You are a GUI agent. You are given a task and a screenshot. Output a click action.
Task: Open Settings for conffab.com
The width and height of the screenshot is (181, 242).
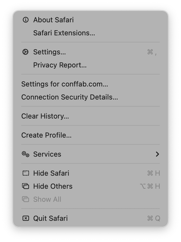point(65,84)
